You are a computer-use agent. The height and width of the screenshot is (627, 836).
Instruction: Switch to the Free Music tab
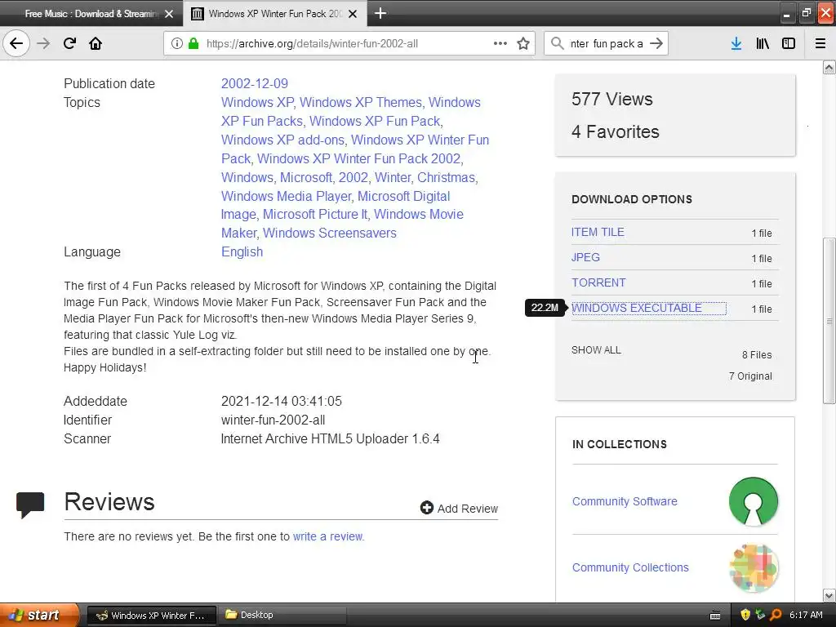91,14
